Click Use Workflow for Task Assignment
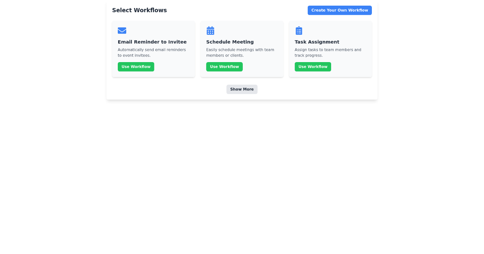The image size is (484, 254). [x=313, y=67]
